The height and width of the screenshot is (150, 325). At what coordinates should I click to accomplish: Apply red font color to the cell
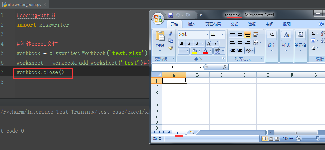pyautogui.click(x=205, y=51)
